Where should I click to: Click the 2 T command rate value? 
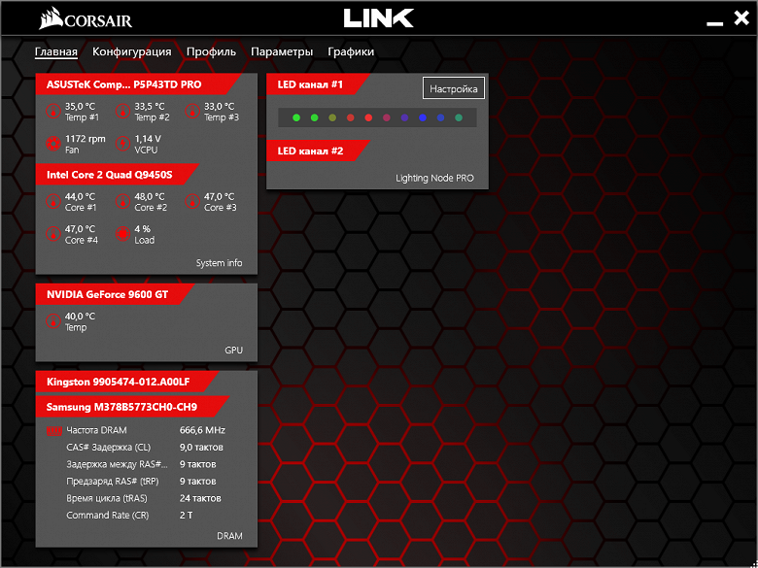tap(187, 516)
